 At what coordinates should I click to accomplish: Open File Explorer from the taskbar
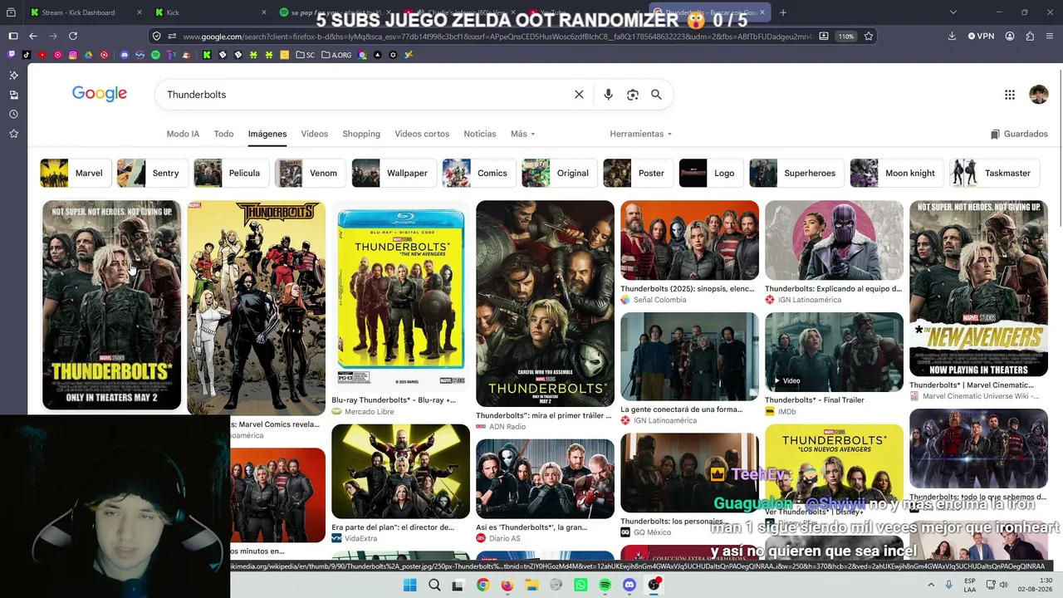tap(531, 586)
